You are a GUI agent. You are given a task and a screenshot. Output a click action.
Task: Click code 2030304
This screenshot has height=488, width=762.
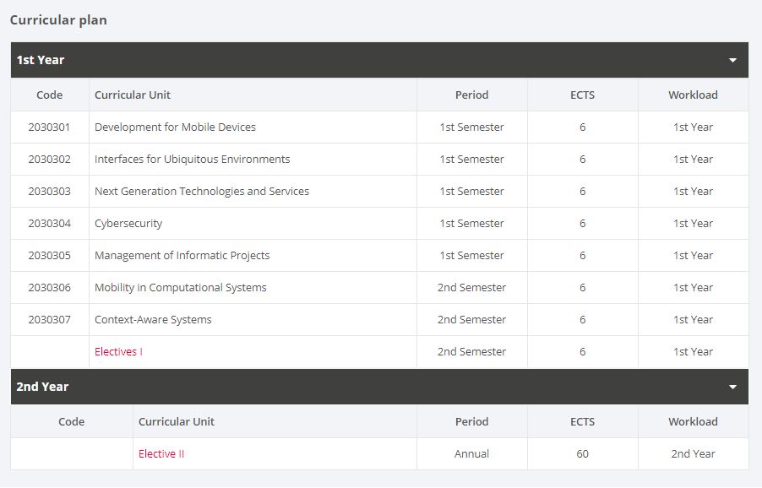point(49,224)
